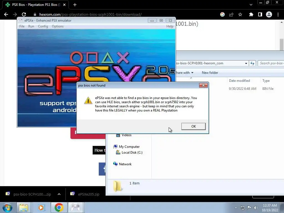Open the Chrome three-dot menu
Viewport: 284px width, 213px height.
[x=278, y=14]
